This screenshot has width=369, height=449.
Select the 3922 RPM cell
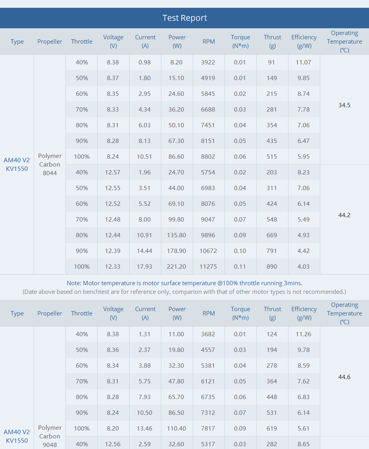(x=208, y=62)
